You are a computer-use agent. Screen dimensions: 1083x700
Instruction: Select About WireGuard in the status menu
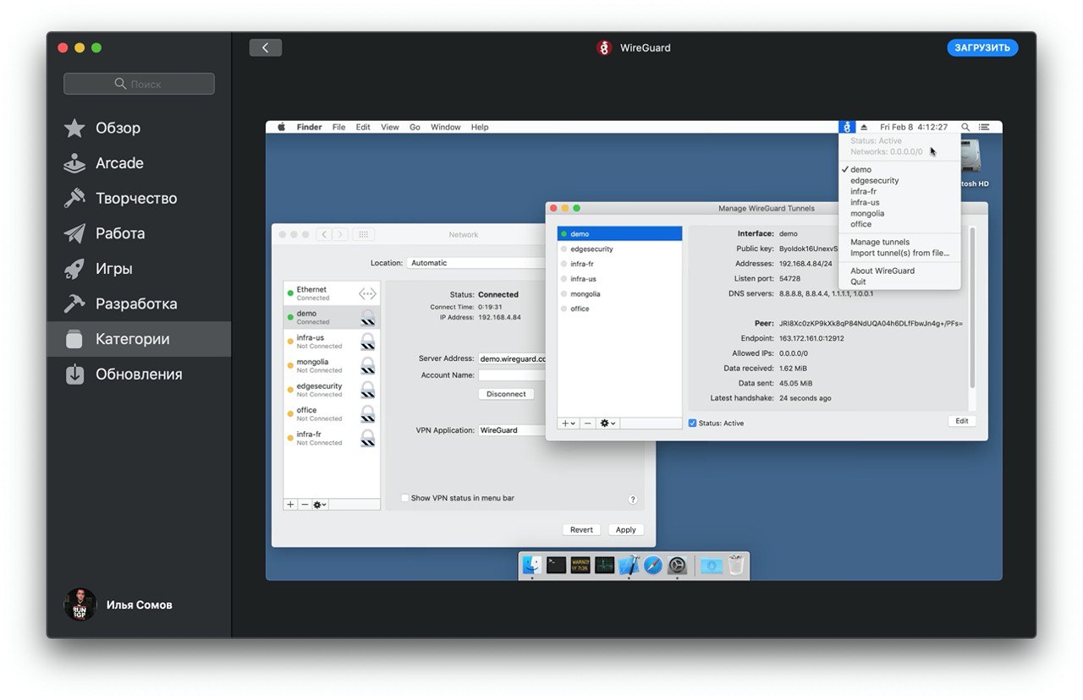click(899, 271)
